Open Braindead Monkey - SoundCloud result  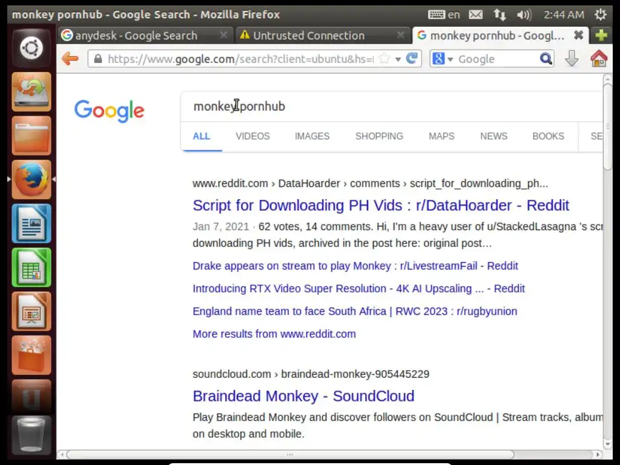point(303,396)
